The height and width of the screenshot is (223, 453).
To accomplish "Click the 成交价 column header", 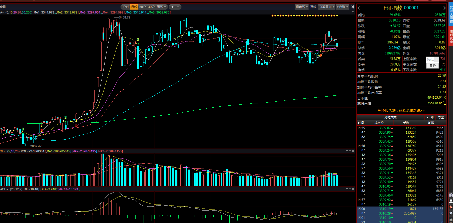I will pos(379,123).
